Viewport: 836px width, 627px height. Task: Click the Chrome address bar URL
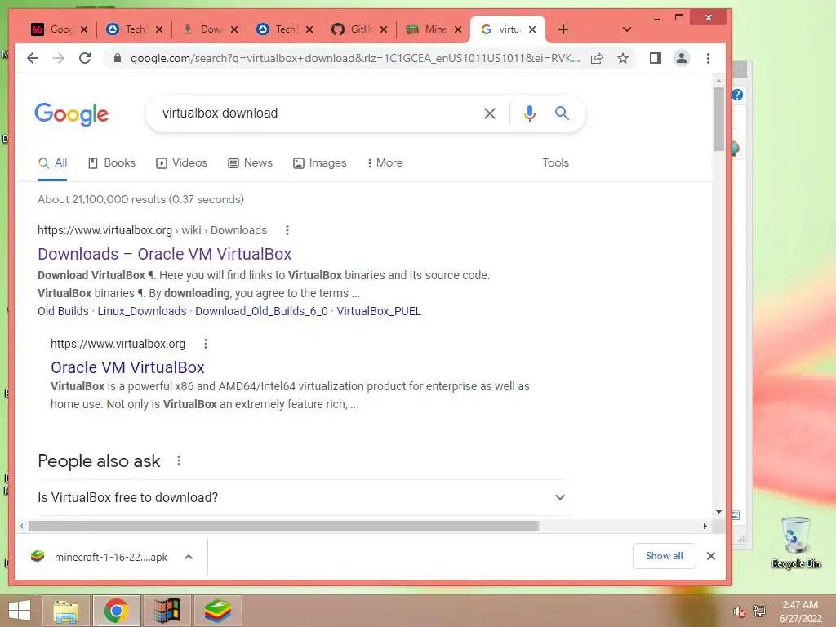click(x=355, y=58)
